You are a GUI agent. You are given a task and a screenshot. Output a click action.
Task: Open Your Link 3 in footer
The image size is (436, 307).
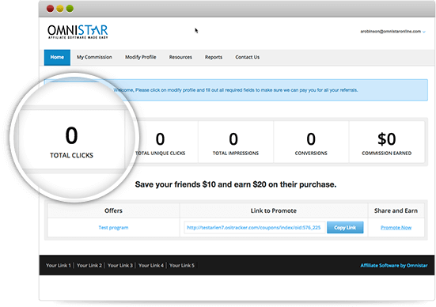[x=120, y=265]
